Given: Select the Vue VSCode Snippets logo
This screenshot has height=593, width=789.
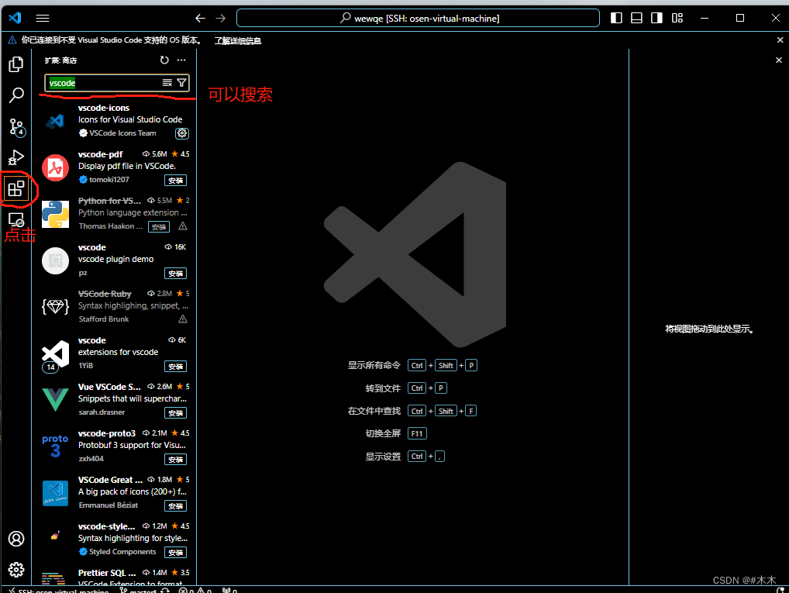Looking at the screenshot, I should (55, 400).
